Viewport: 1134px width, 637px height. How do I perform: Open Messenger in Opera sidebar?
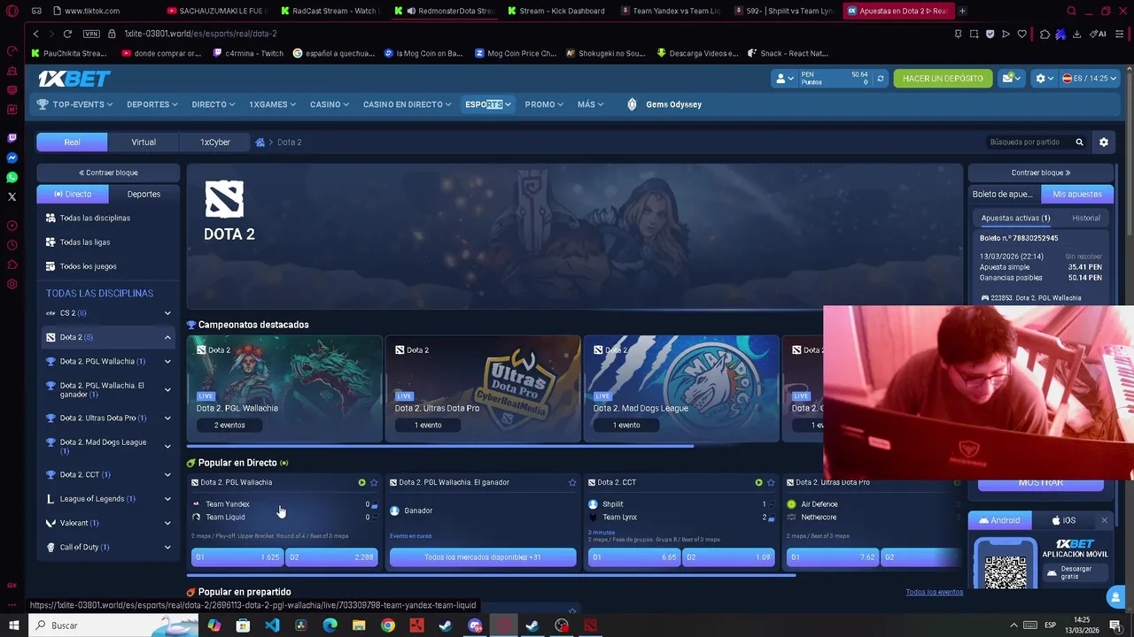point(12,157)
